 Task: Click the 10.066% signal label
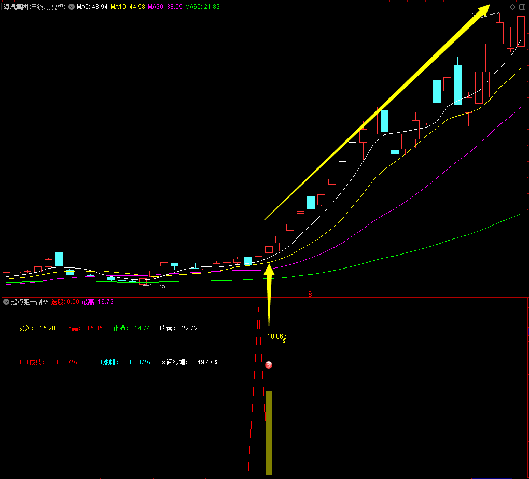click(277, 338)
